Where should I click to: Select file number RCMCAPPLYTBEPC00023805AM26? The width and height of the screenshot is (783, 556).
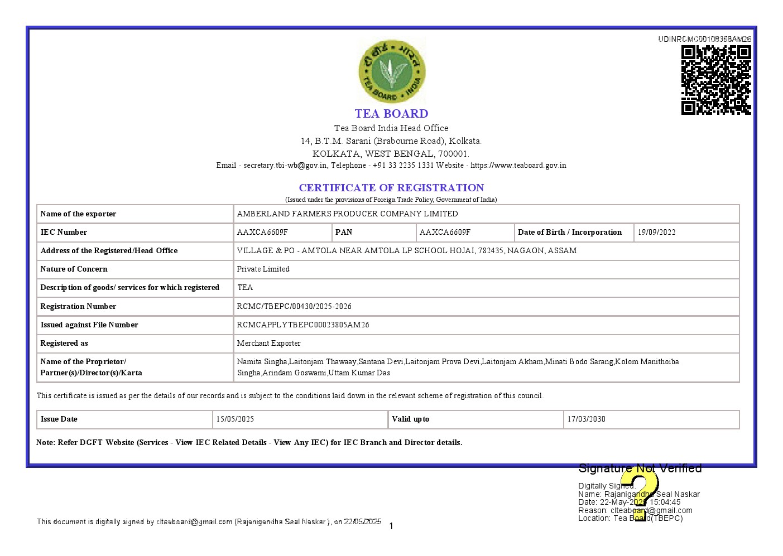(303, 325)
